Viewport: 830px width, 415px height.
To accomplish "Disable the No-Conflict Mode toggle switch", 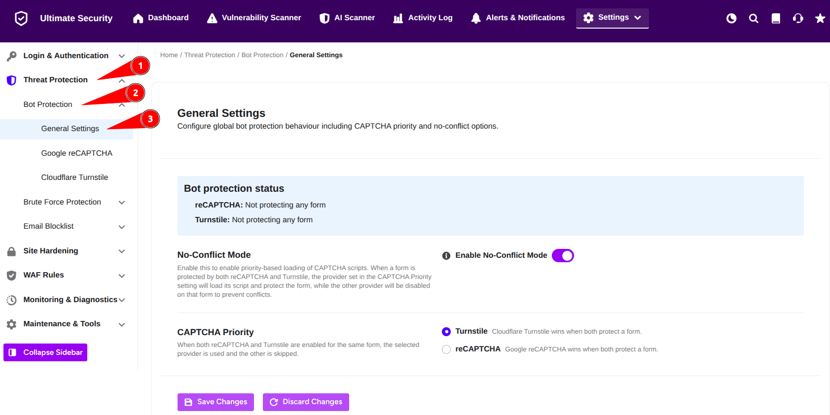I will point(563,256).
